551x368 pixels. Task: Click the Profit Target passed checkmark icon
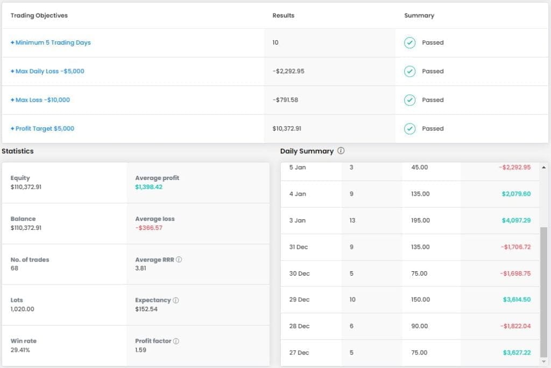coord(409,128)
